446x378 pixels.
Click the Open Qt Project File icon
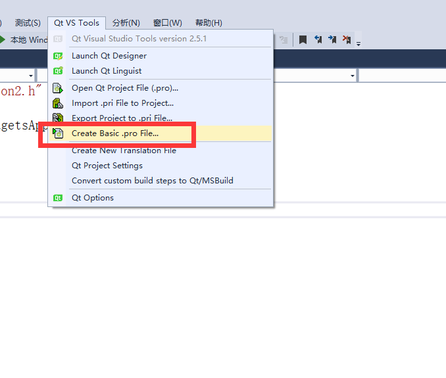tap(58, 88)
